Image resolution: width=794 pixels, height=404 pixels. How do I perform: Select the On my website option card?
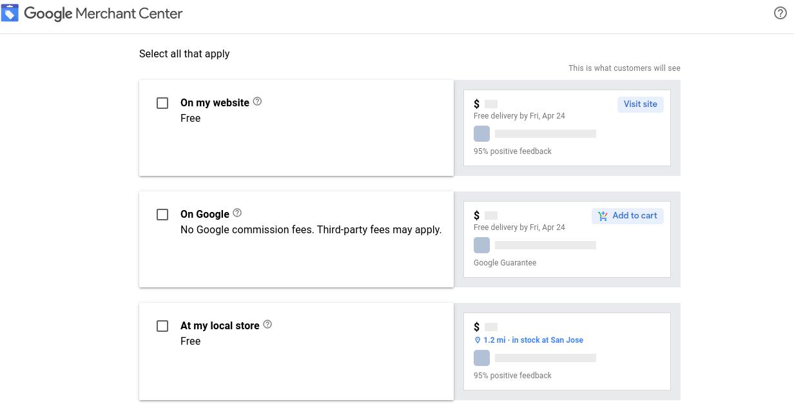296,142
